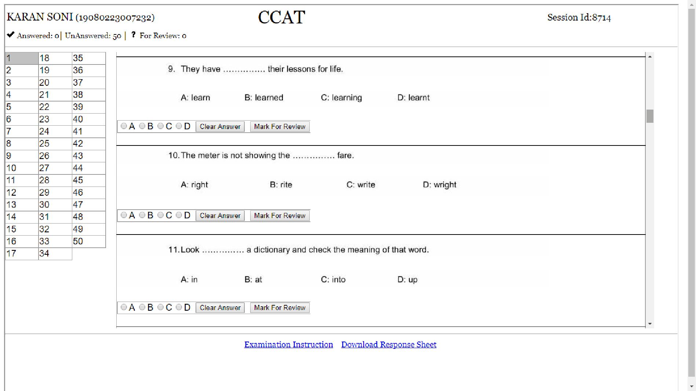
Task: Click Clear Answer for question 10
Action: coord(220,215)
